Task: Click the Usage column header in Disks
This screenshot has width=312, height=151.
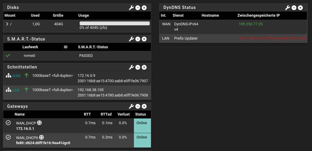Action: [x=84, y=15]
